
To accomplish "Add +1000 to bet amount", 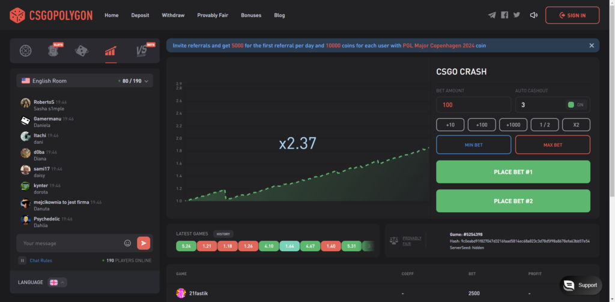I will 513,125.
